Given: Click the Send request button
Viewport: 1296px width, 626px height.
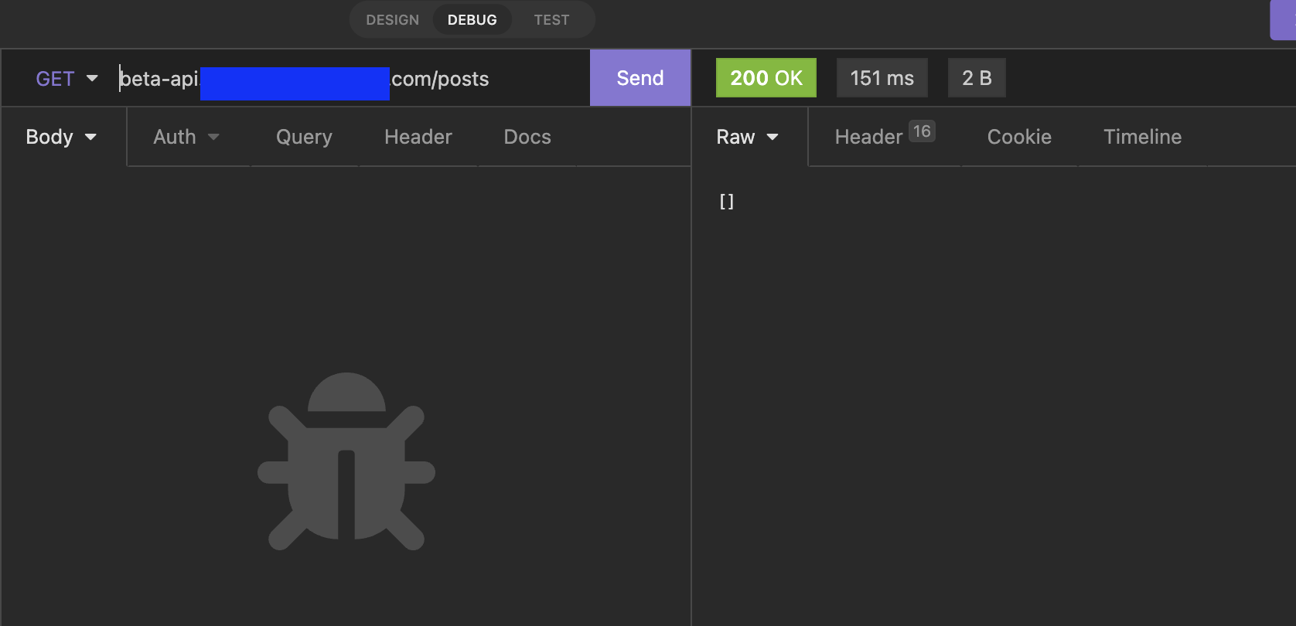Looking at the screenshot, I should tap(639, 78).
